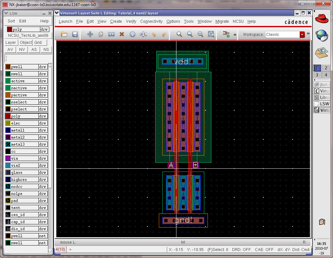Select the Move tool icon
This screenshot has width=333, height=258.
click(90, 34)
